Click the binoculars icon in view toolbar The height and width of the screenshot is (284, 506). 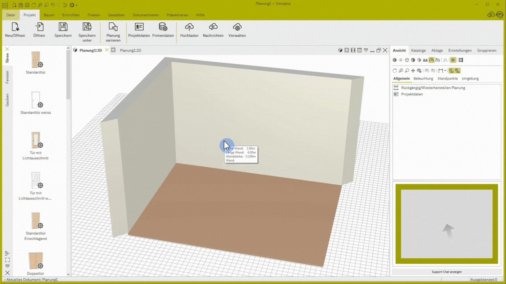425,60
